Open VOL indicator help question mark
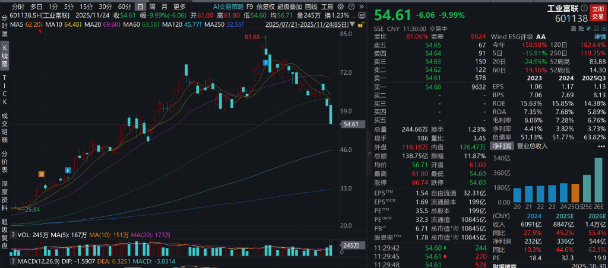The height and width of the screenshot is (268, 608). (x=14, y=235)
